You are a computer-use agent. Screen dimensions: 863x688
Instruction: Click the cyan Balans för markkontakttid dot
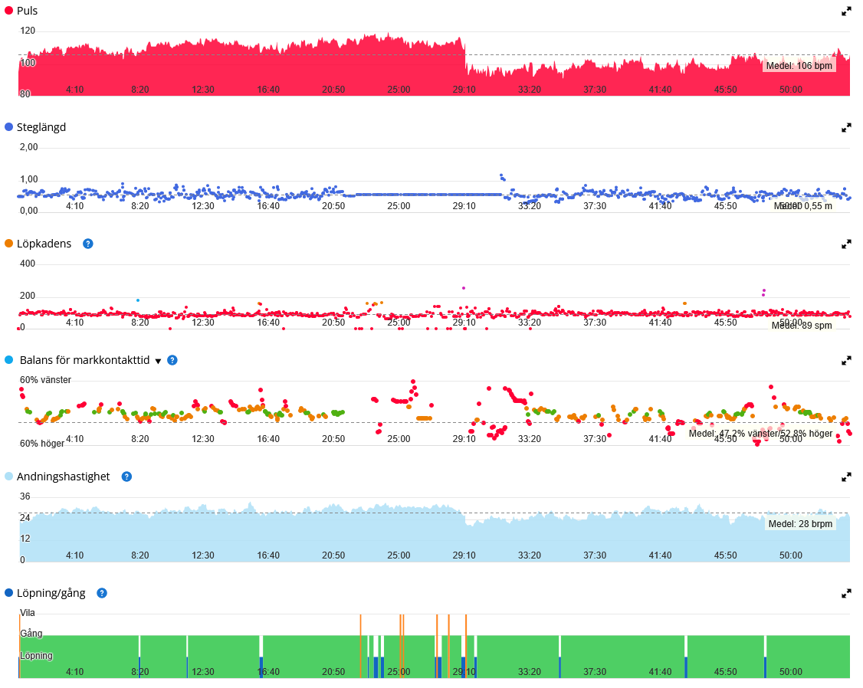(x=8, y=360)
